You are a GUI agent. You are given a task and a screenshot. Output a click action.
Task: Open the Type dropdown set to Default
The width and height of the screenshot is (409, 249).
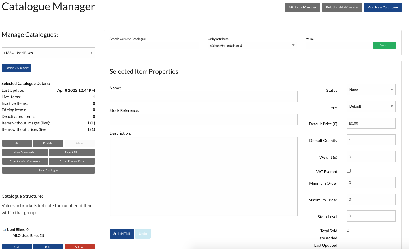click(x=371, y=107)
